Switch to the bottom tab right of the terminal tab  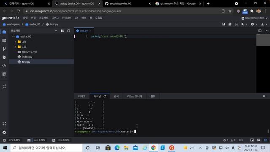pyautogui.click(x=116, y=96)
